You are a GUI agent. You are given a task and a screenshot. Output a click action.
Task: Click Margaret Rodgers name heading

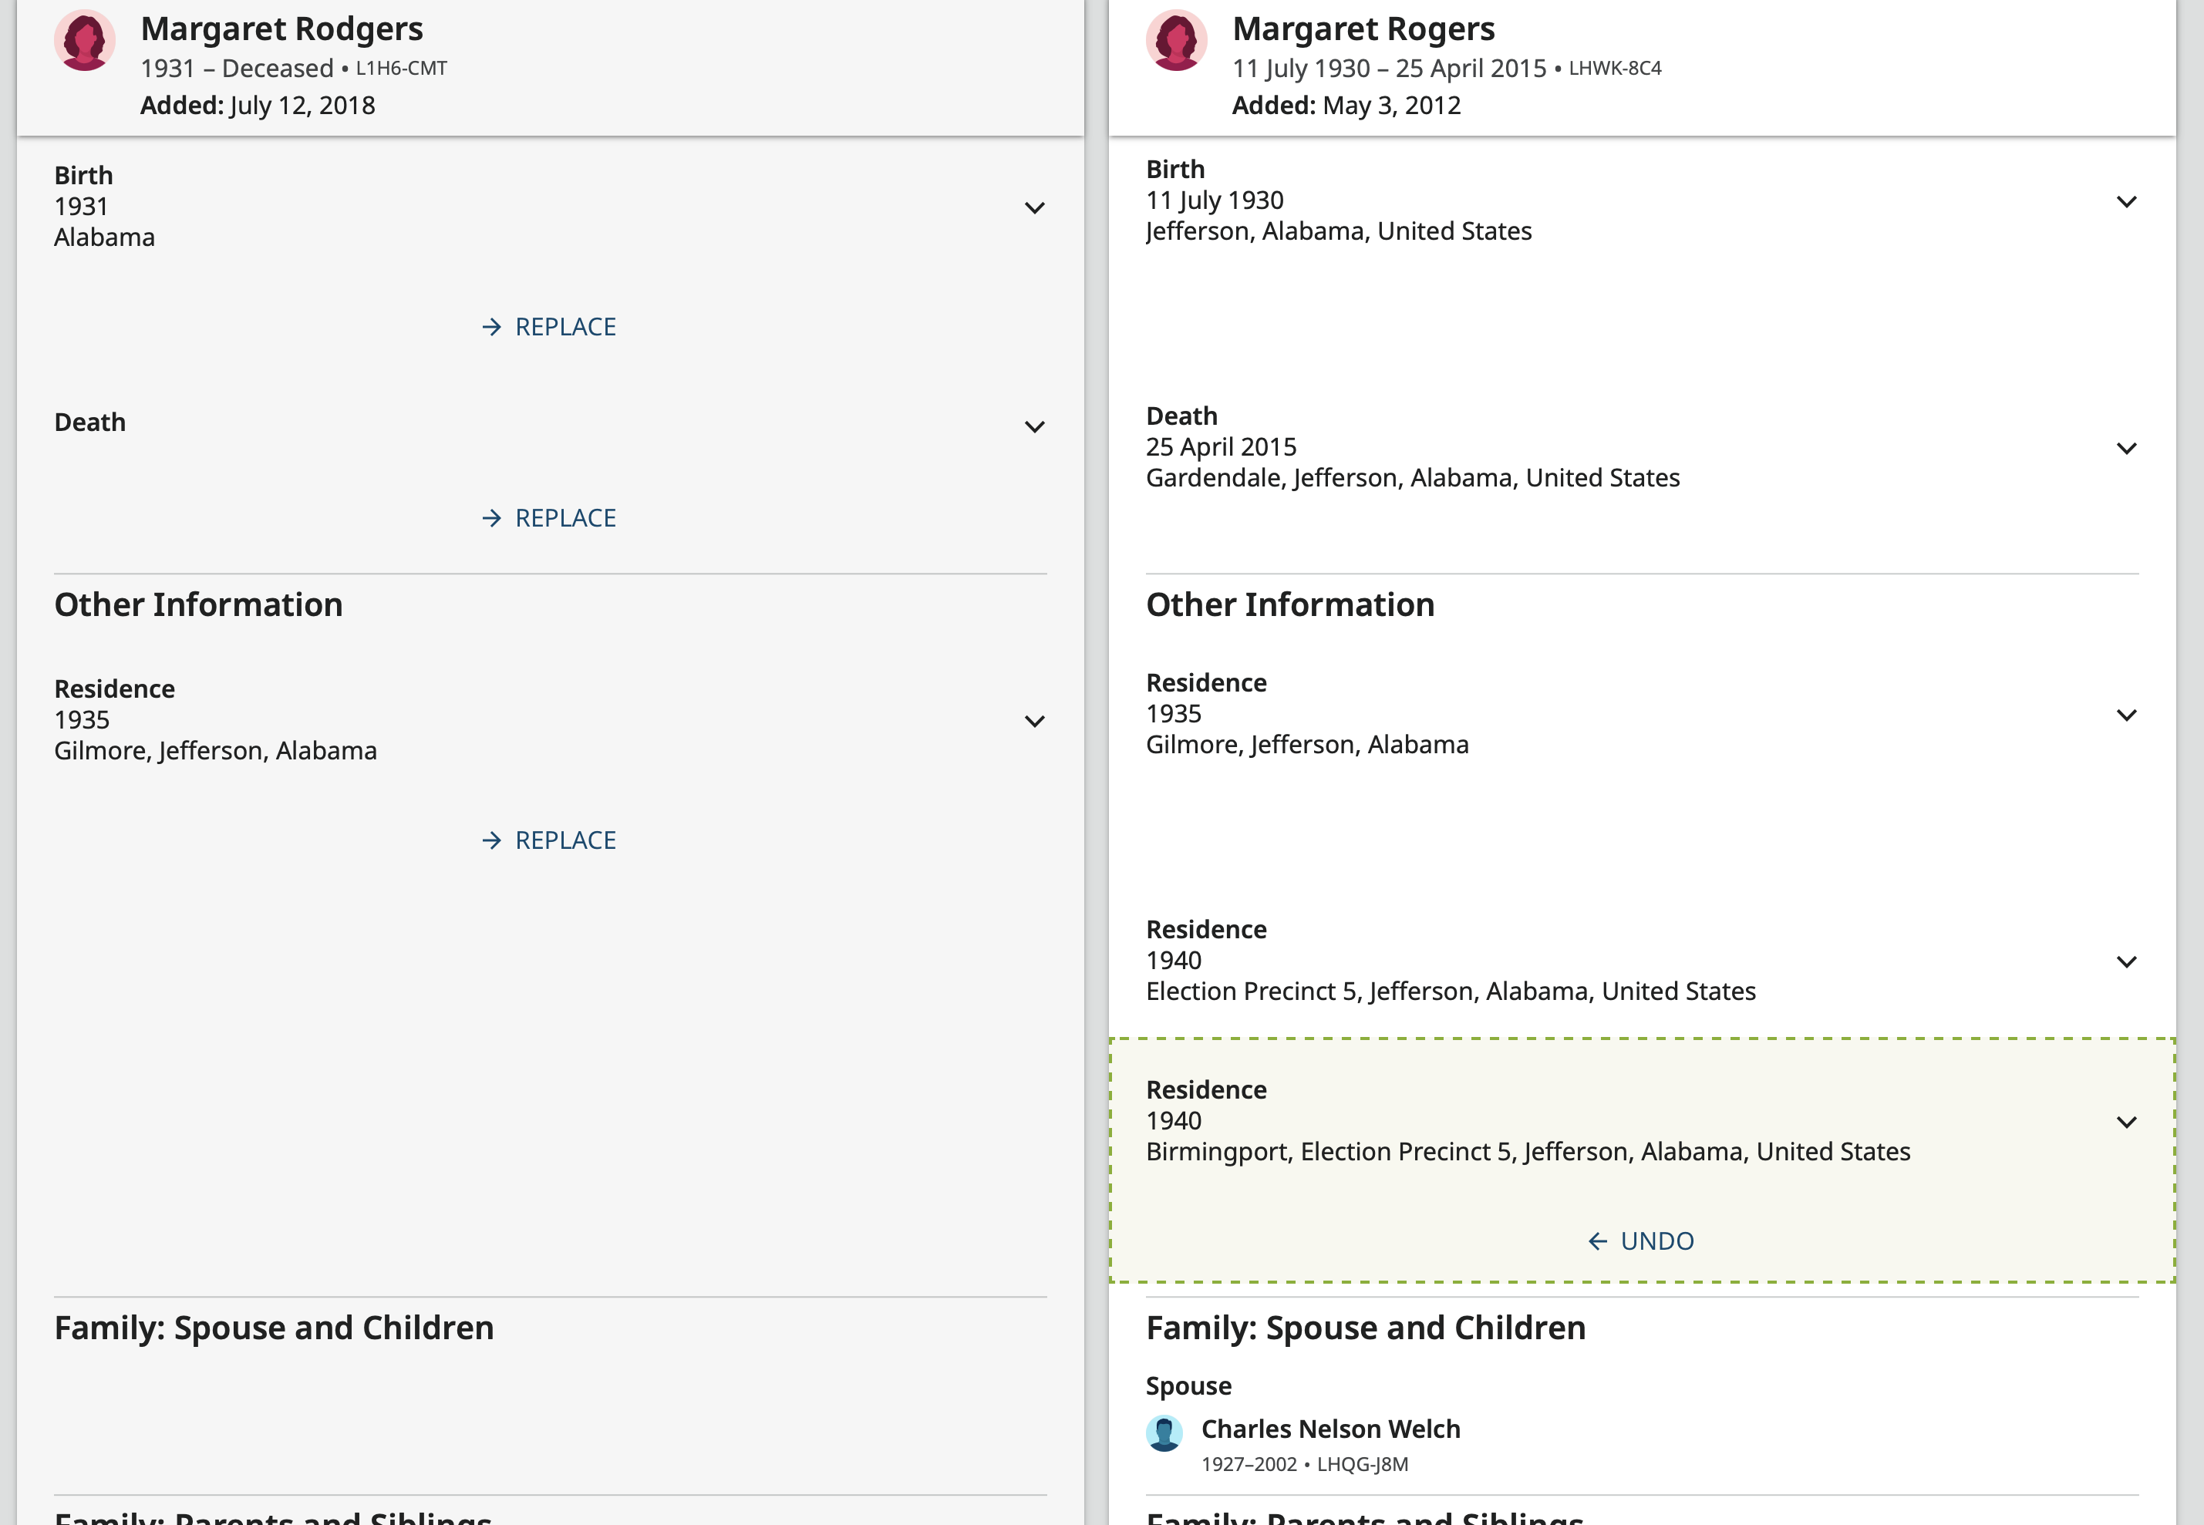pos(281,29)
